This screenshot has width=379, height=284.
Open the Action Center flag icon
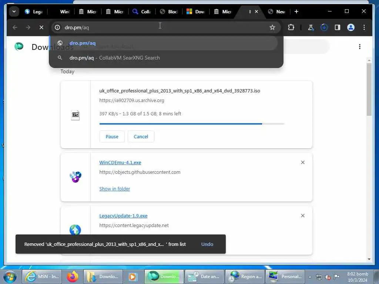337,277
